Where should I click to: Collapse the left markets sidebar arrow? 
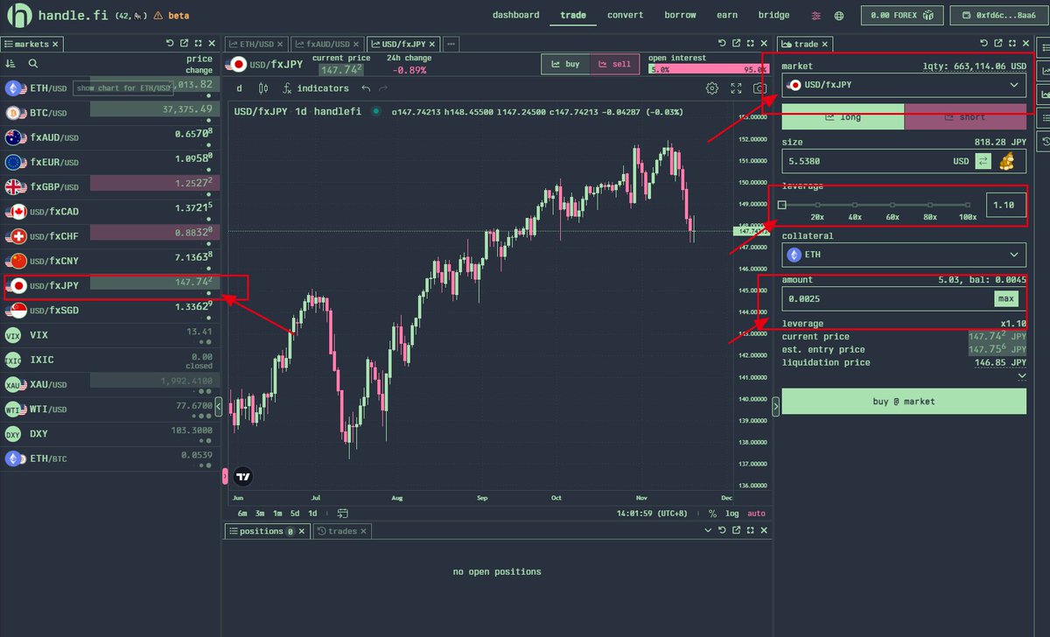219,406
